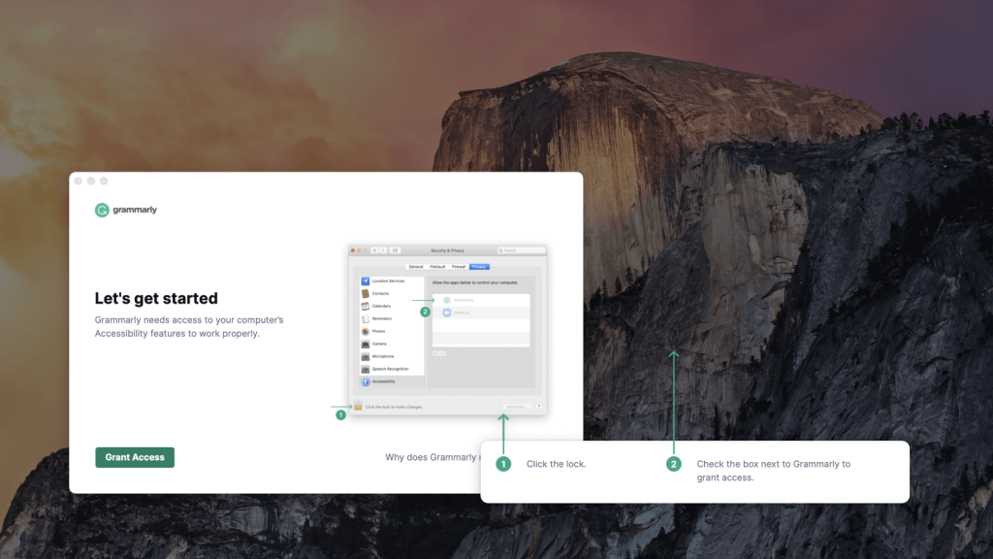Click the lock icon to make changes
993x559 pixels.
coord(358,407)
